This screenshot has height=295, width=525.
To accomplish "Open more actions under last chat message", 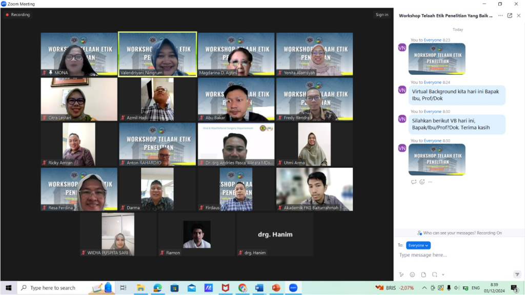I will 430,182.
